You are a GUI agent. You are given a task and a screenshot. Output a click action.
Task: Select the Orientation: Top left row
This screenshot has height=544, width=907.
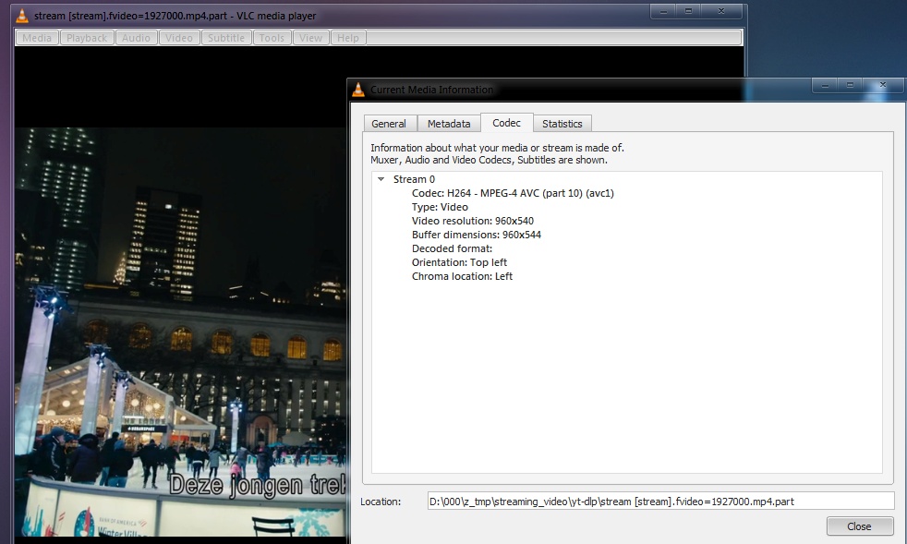[459, 262]
